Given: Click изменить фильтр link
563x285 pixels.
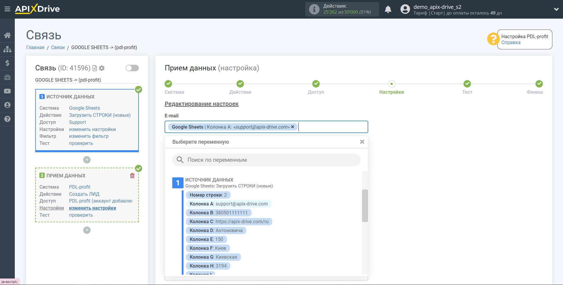Looking at the screenshot, I should pyautogui.click(x=89, y=136).
